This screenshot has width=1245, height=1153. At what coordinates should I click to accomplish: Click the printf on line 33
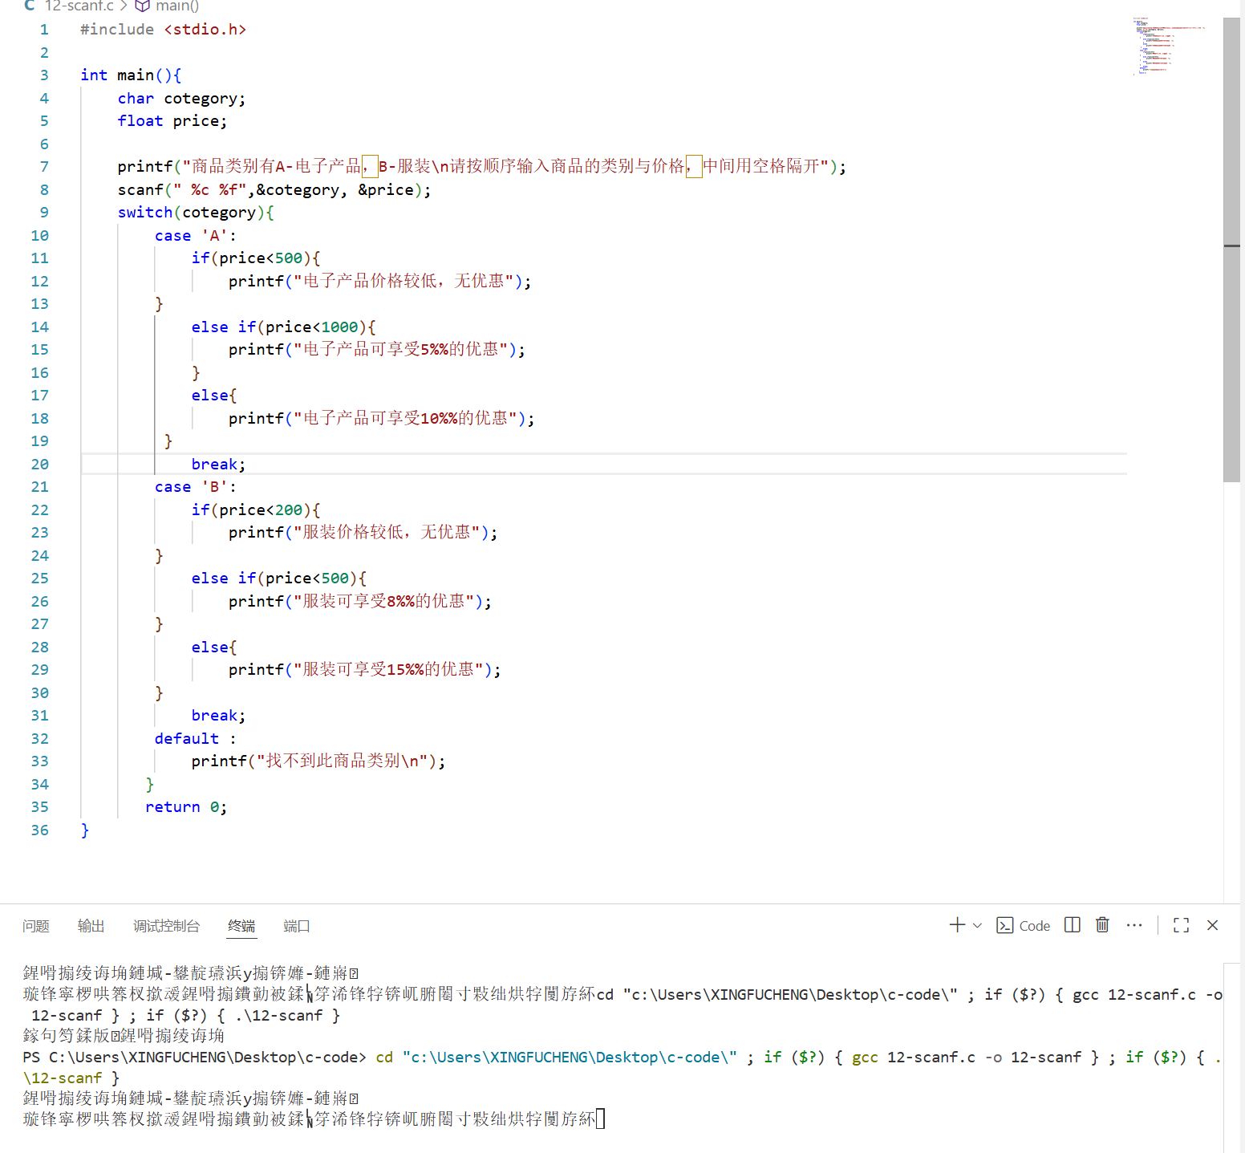pos(318,761)
